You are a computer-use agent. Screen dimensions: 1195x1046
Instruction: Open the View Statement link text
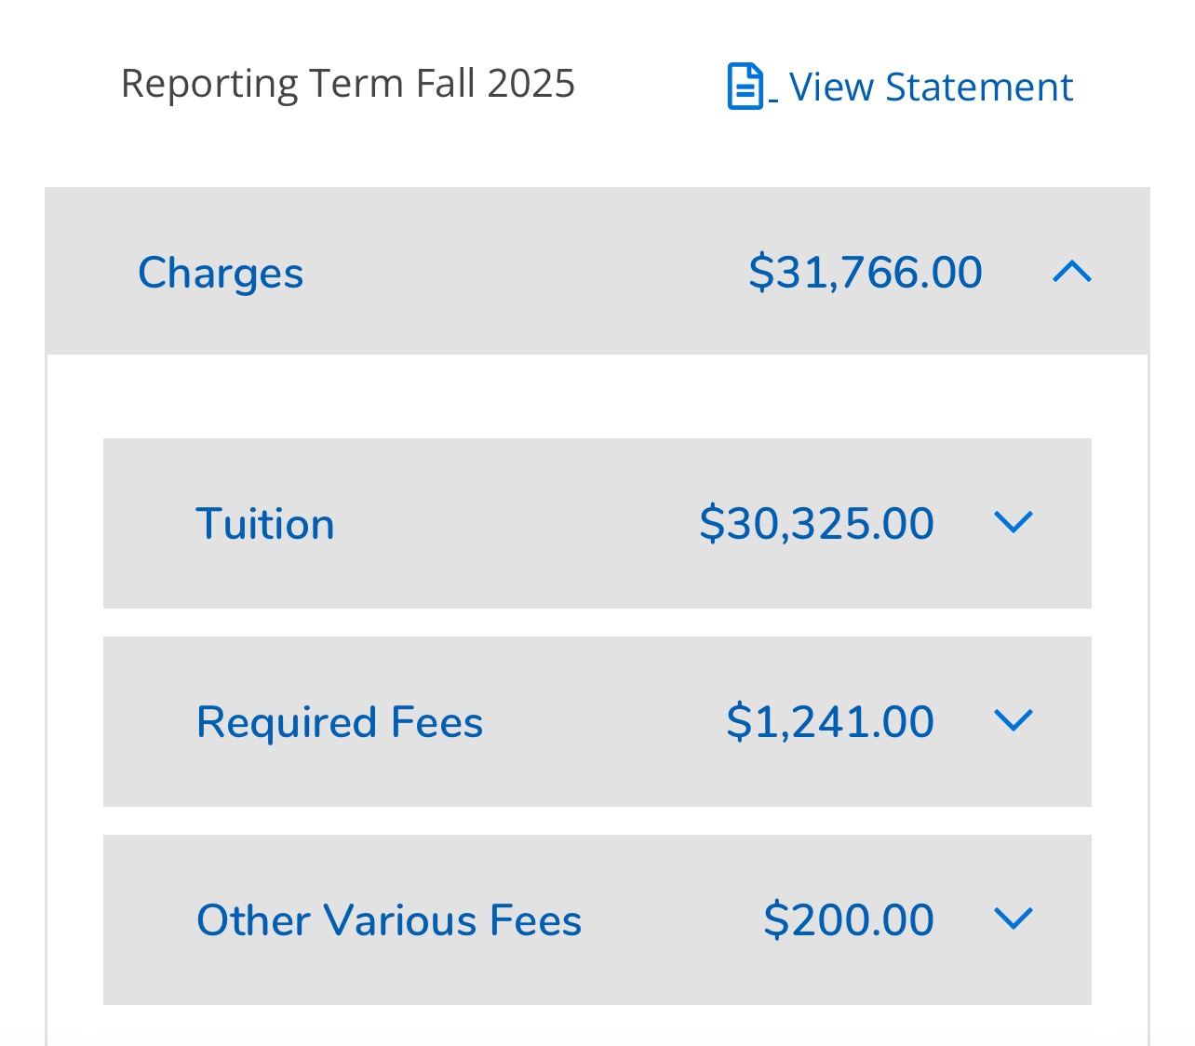(x=931, y=87)
